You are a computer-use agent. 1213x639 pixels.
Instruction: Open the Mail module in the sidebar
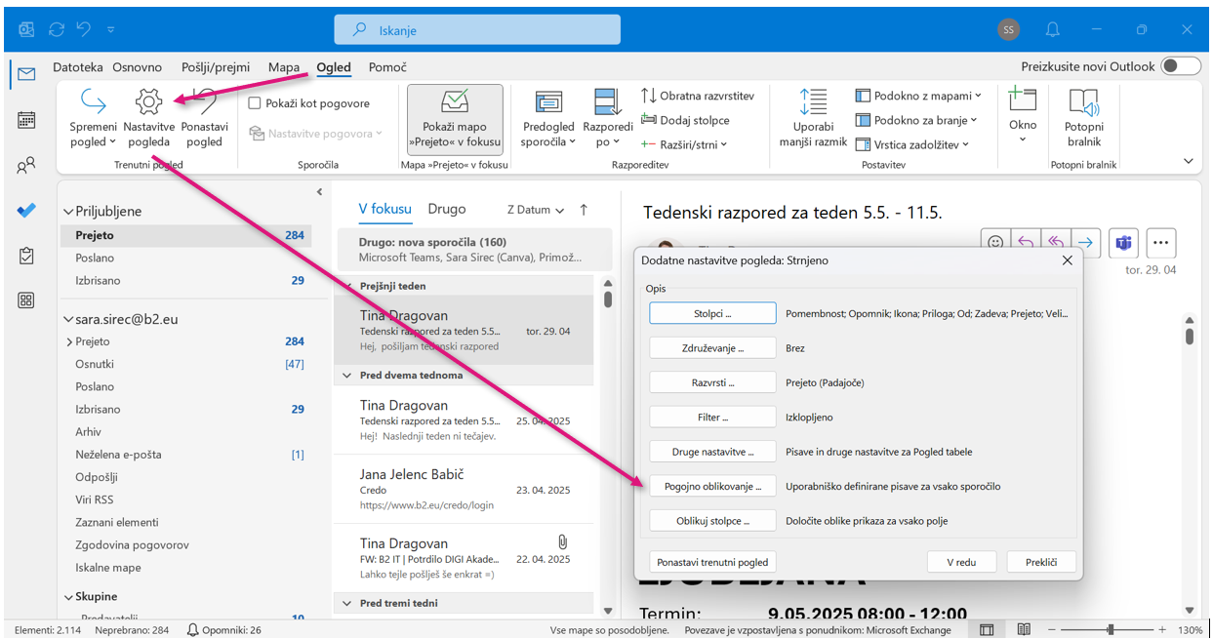[x=26, y=75]
